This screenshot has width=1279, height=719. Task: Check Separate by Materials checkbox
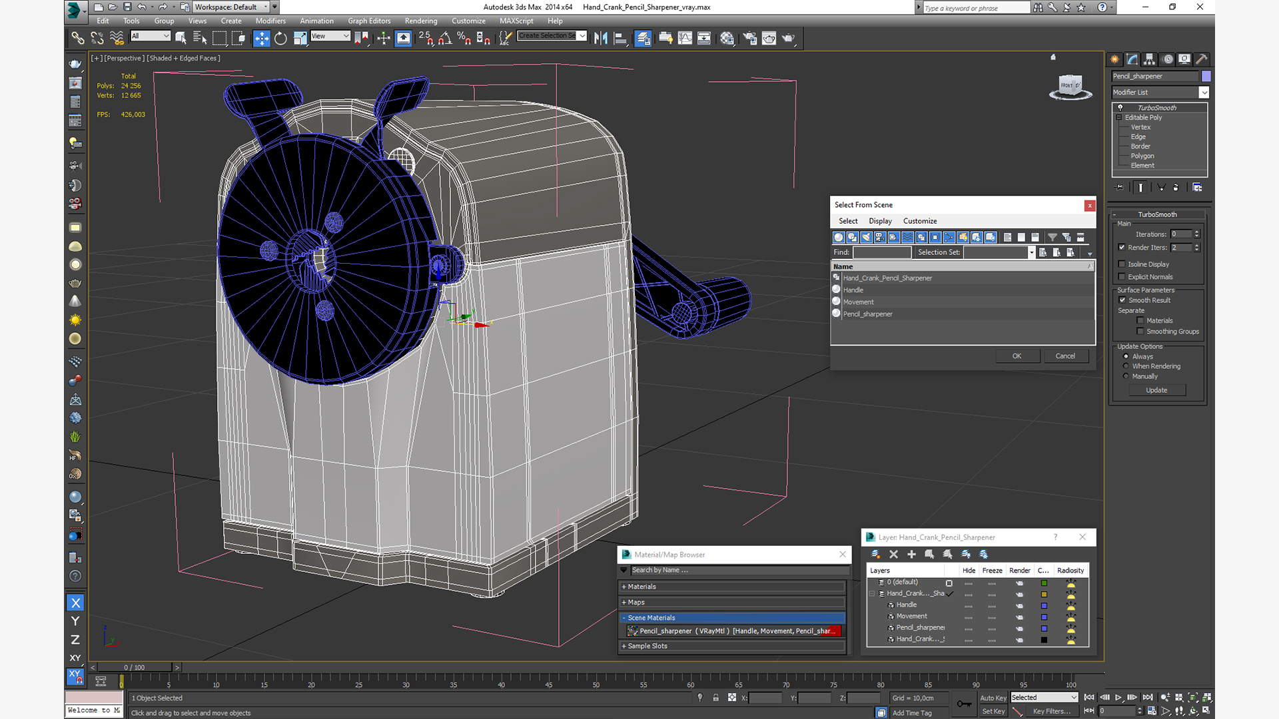coord(1140,321)
